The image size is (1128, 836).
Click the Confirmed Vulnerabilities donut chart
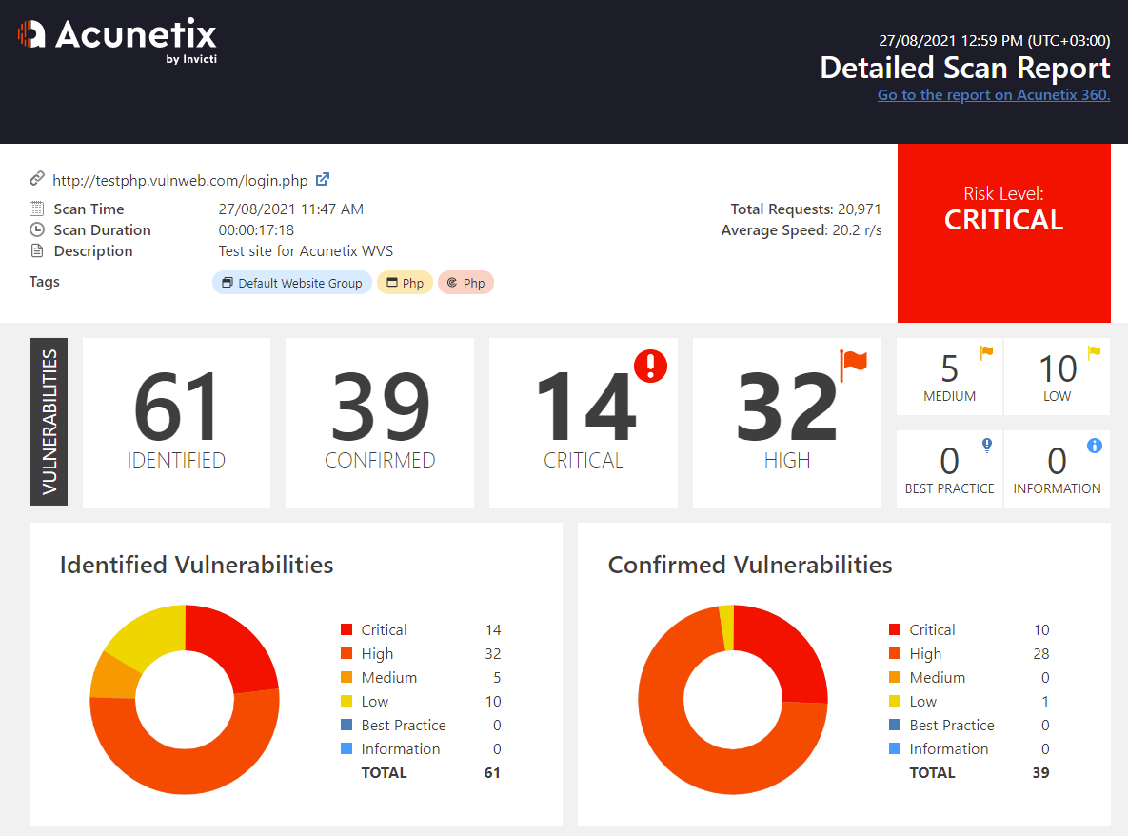pyautogui.click(x=732, y=699)
